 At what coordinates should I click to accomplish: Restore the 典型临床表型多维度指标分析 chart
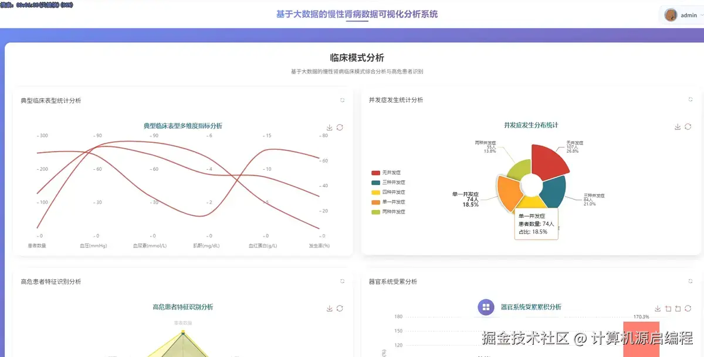pos(340,128)
